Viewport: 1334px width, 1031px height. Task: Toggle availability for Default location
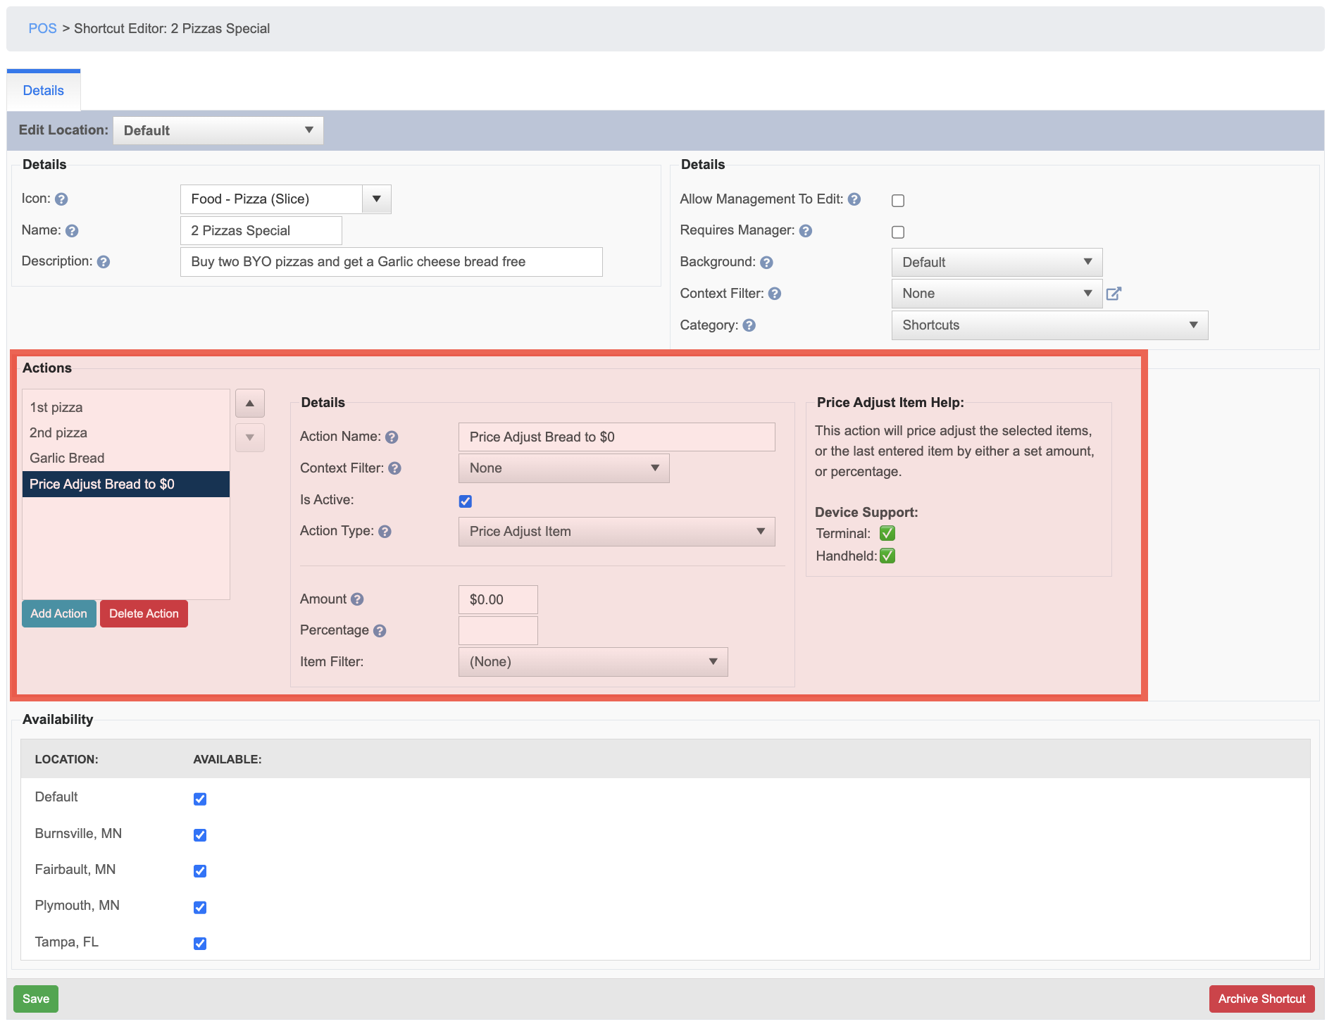(x=200, y=799)
